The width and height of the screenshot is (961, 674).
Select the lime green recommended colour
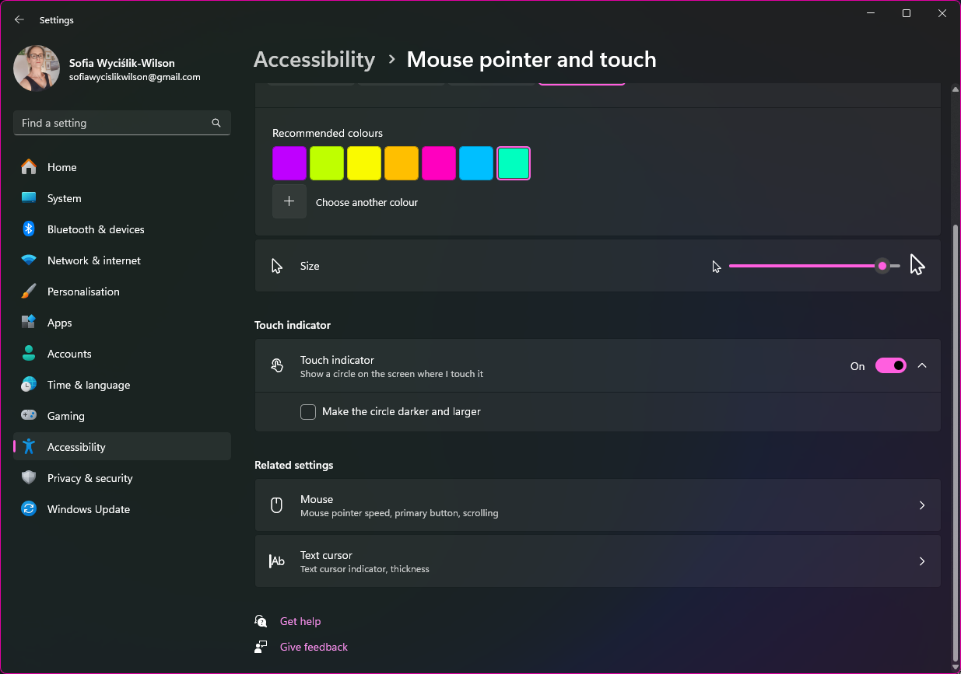click(327, 163)
